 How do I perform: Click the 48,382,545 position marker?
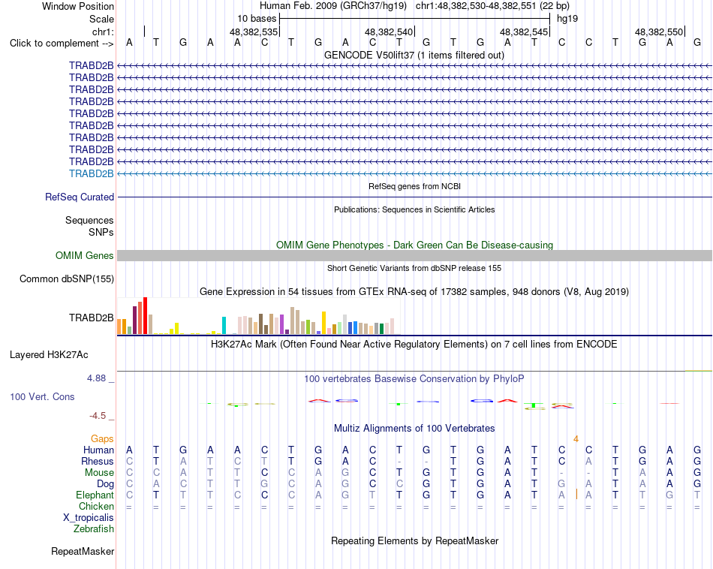tap(523, 32)
